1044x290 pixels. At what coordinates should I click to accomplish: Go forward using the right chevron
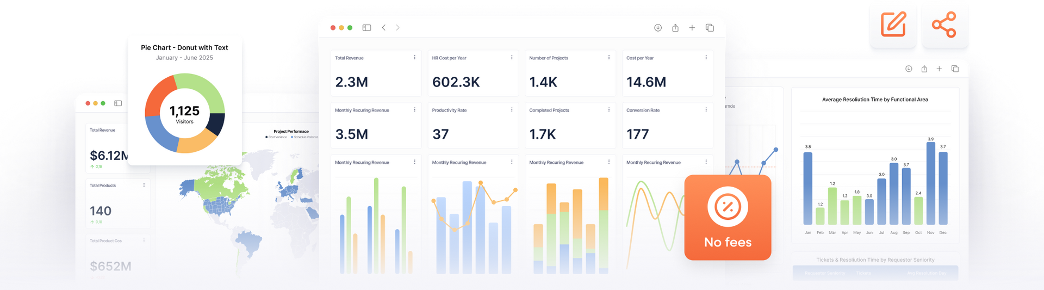point(397,28)
